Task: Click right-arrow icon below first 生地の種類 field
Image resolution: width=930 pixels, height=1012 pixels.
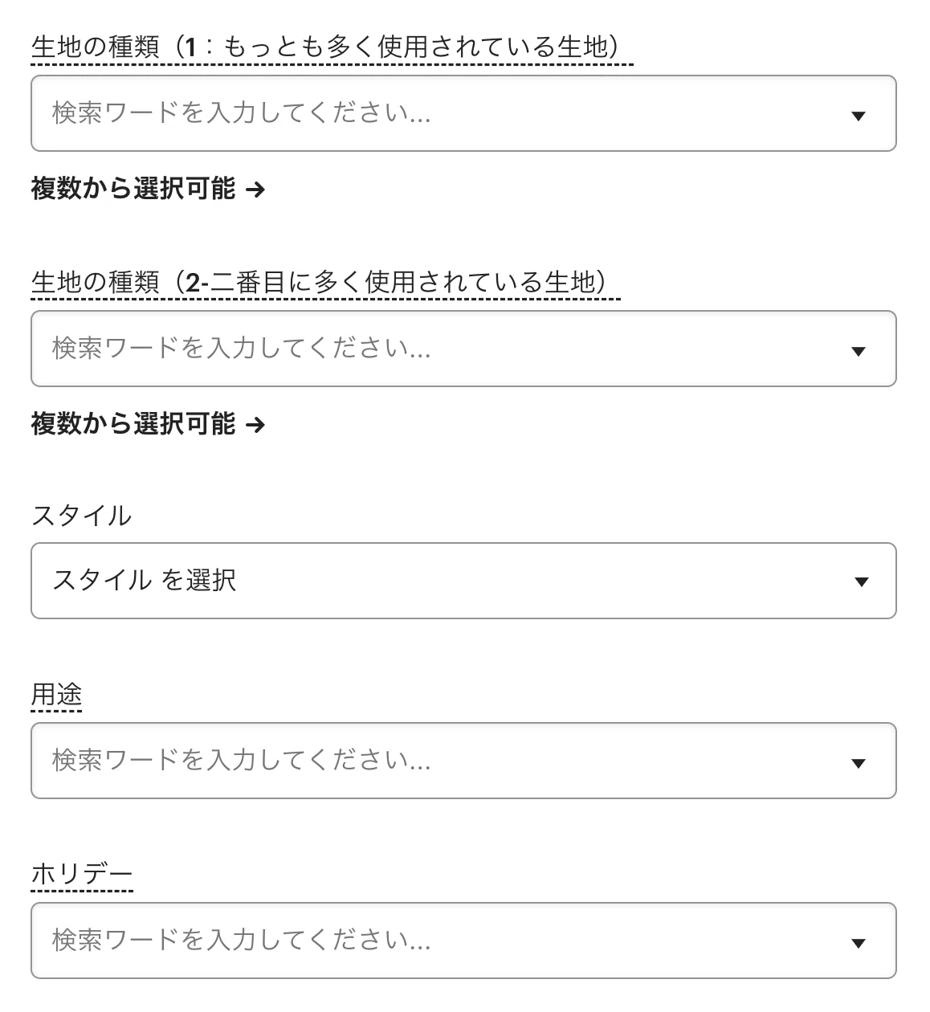Action: click(255, 190)
